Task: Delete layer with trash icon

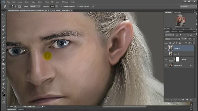Action: [191, 100]
